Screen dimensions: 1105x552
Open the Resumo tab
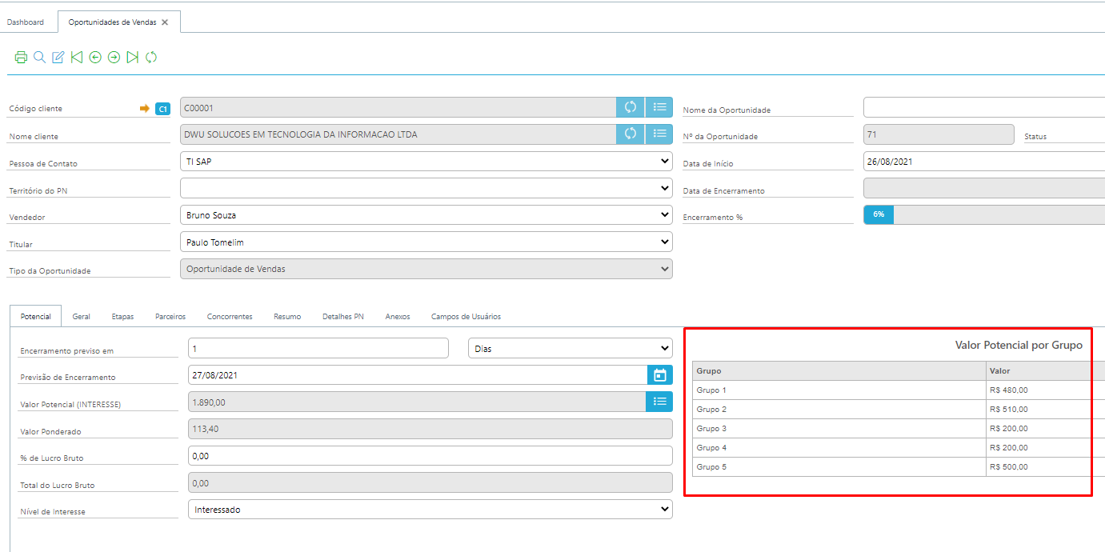coord(287,317)
